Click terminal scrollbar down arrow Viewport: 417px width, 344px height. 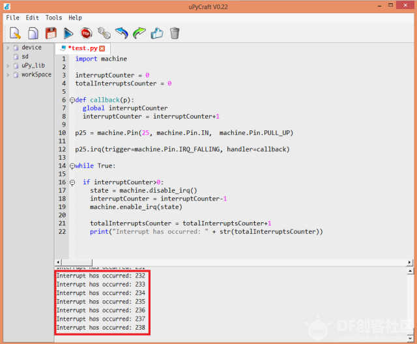pyautogui.click(x=410, y=338)
